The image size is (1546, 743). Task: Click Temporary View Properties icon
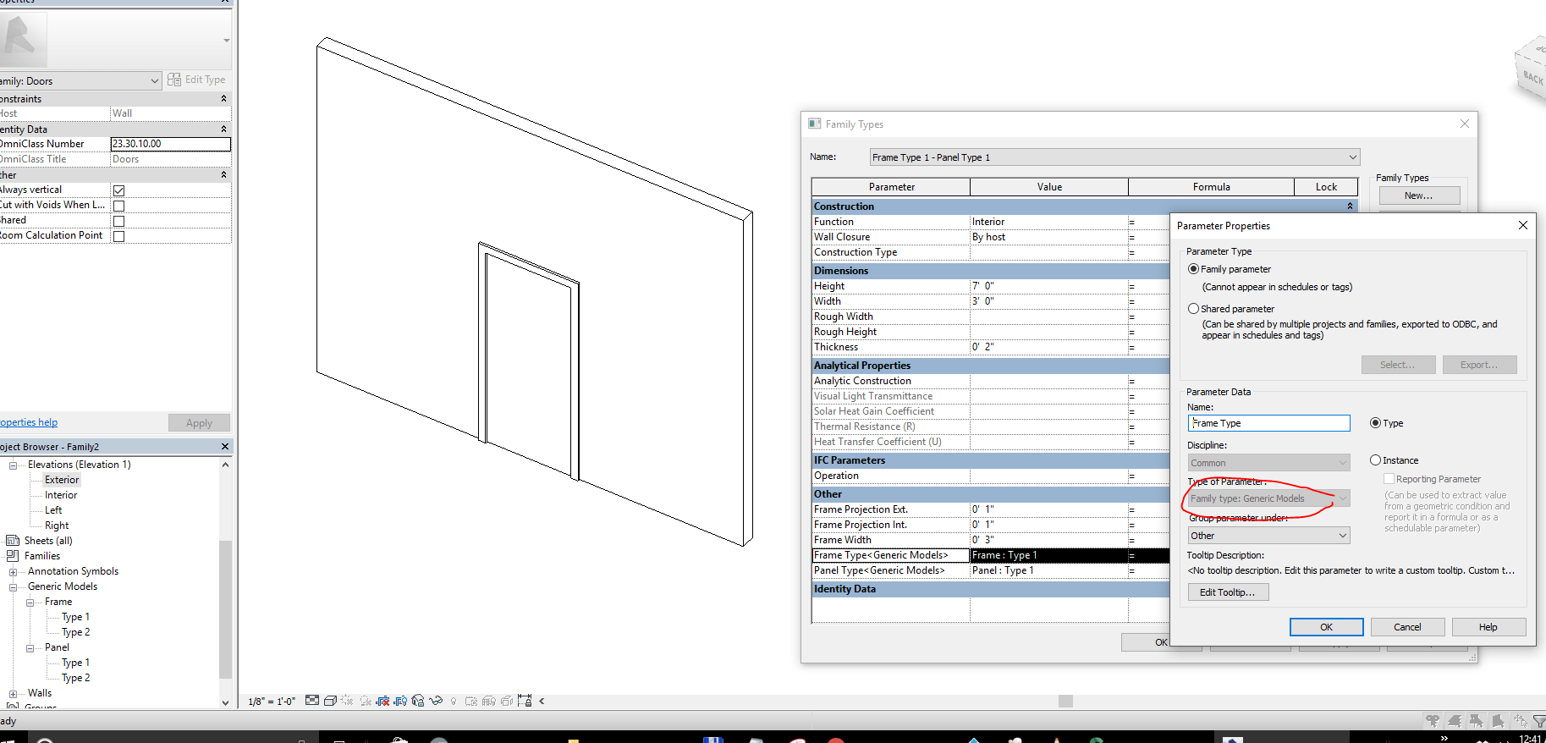pyautogui.click(x=471, y=702)
